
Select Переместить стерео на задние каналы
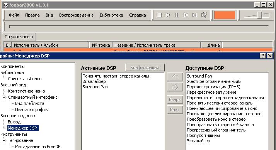[x=225, y=98]
